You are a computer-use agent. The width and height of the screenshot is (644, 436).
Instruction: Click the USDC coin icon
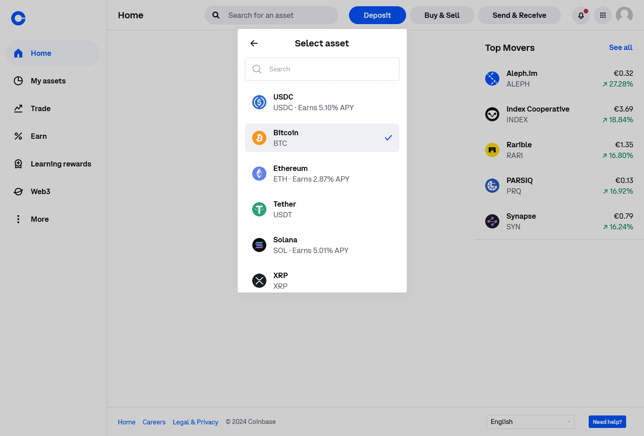pos(259,102)
